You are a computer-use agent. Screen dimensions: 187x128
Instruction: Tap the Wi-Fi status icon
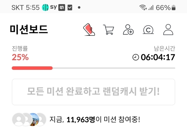(x=143, y=8)
